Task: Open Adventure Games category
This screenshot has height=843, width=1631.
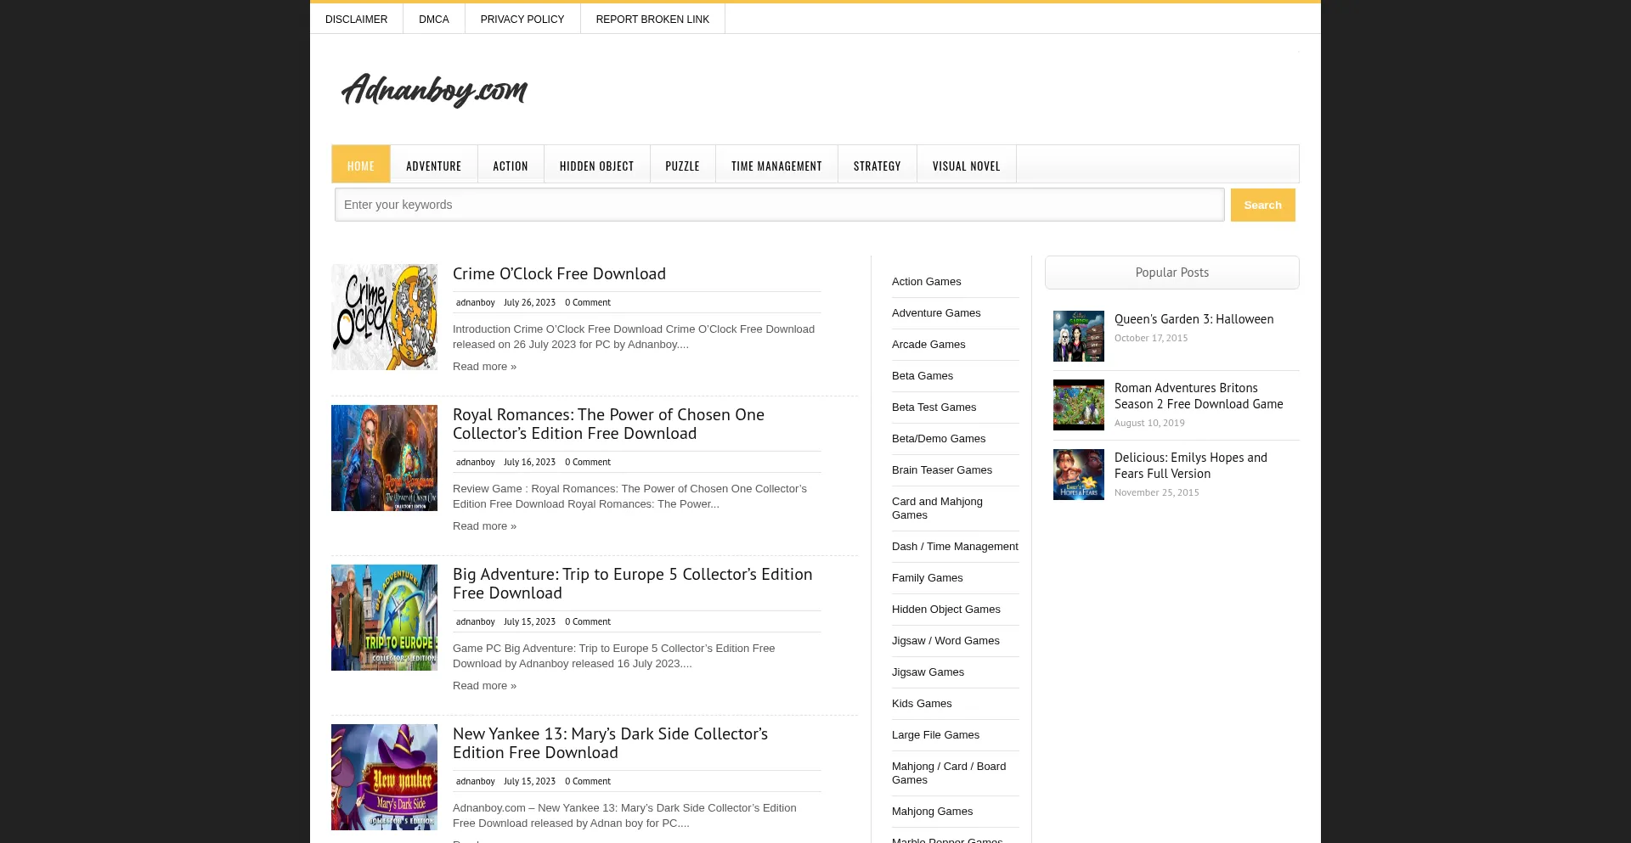Action: point(936,312)
